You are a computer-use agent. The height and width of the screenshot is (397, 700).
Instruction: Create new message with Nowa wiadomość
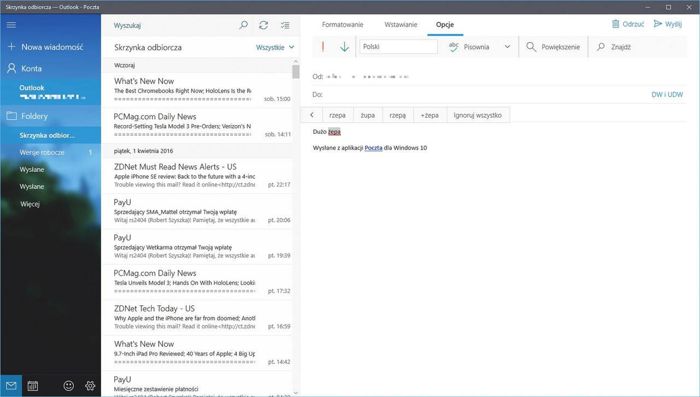tap(50, 47)
